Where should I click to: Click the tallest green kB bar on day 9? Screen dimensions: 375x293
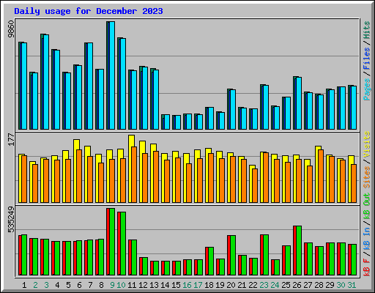(x=112, y=242)
